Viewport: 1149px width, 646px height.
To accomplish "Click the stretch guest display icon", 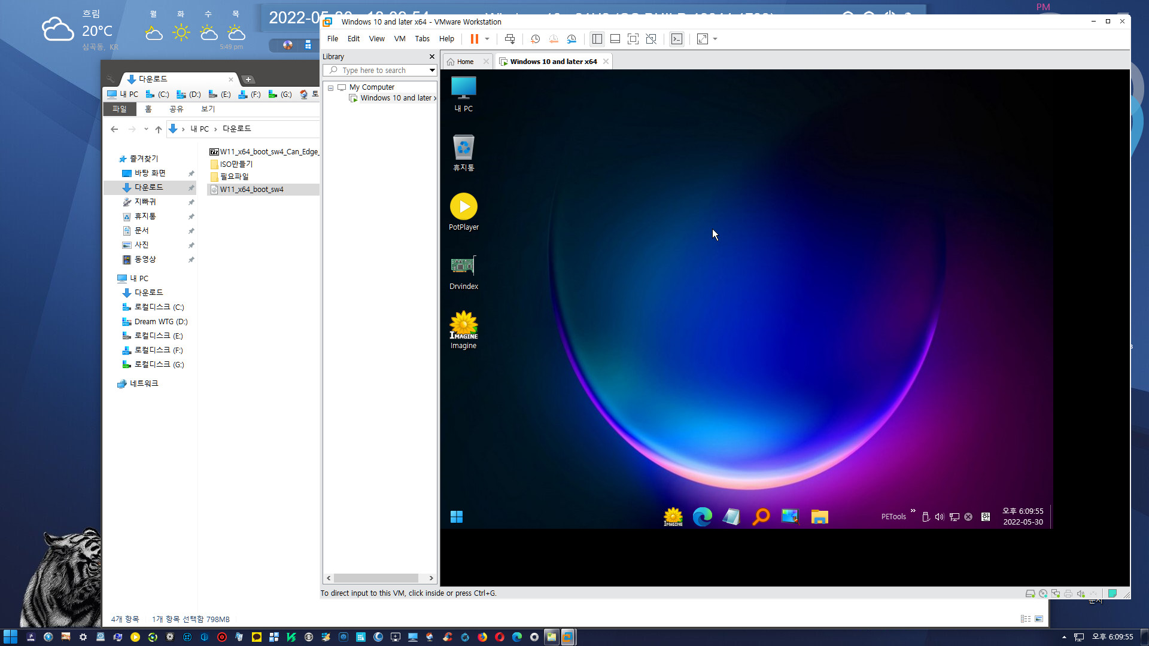I will click(703, 39).
